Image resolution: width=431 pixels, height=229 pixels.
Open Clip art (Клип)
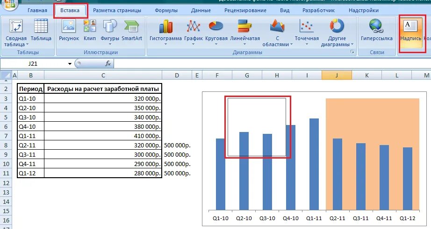[x=90, y=30]
